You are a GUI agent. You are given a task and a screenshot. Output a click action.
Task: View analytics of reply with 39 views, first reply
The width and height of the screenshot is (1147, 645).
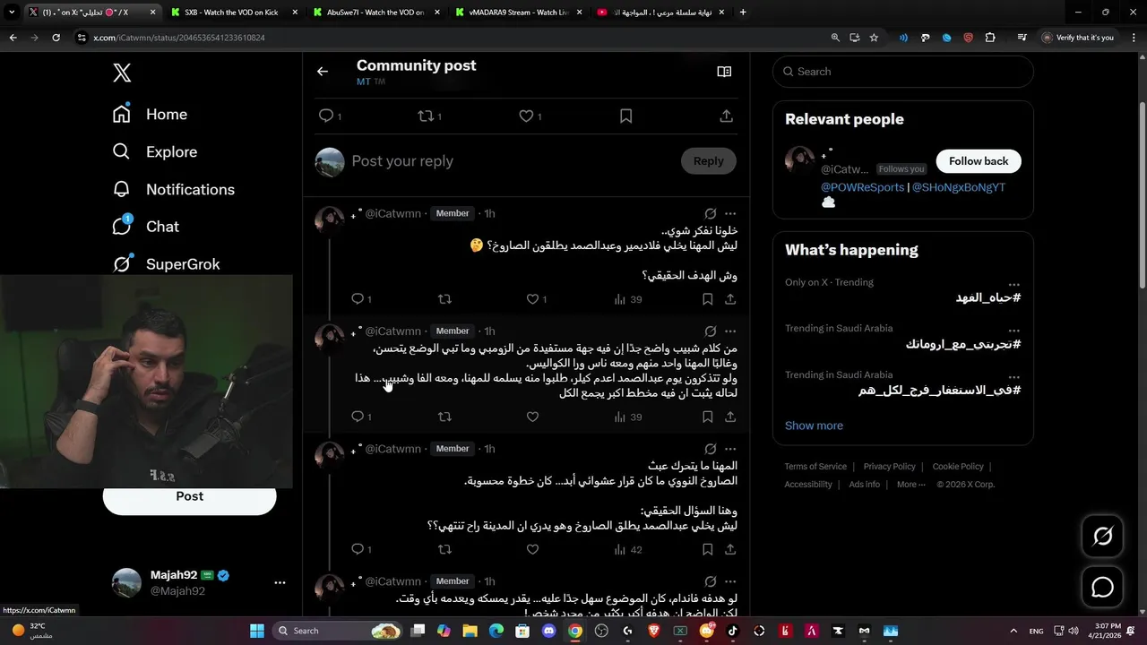coord(628,299)
